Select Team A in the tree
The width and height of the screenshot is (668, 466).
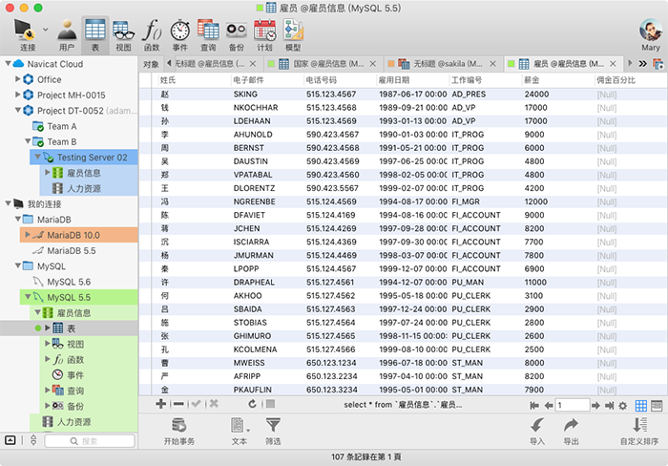[62, 126]
